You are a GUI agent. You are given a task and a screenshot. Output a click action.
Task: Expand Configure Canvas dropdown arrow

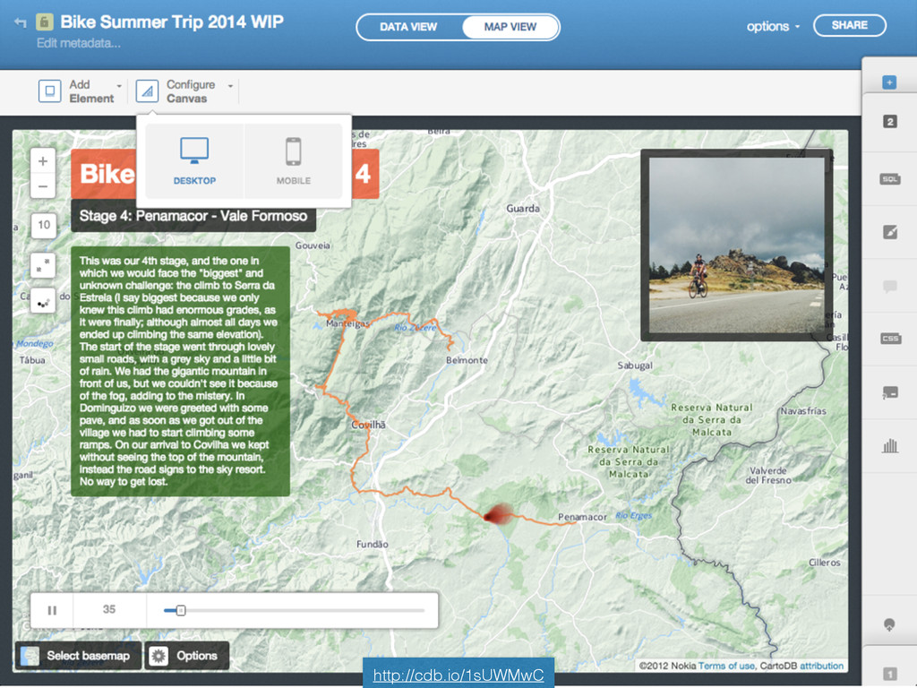[230, 86]
